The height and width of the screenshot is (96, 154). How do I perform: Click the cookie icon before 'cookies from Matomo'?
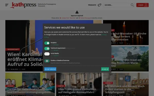60,18
